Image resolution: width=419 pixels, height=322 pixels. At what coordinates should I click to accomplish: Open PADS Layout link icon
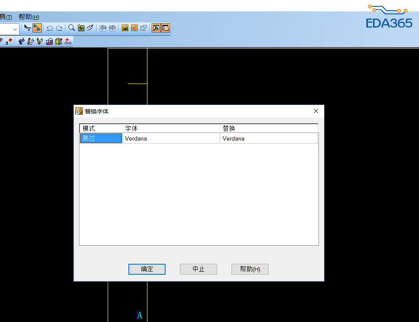click(125, 28)
